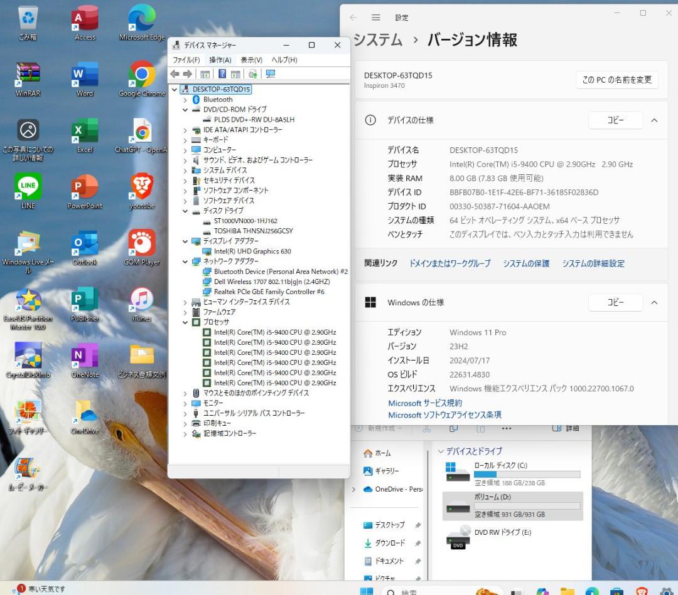
Task: Expand the Bluetooth node in Device Manager
Action: coord(185,99)
